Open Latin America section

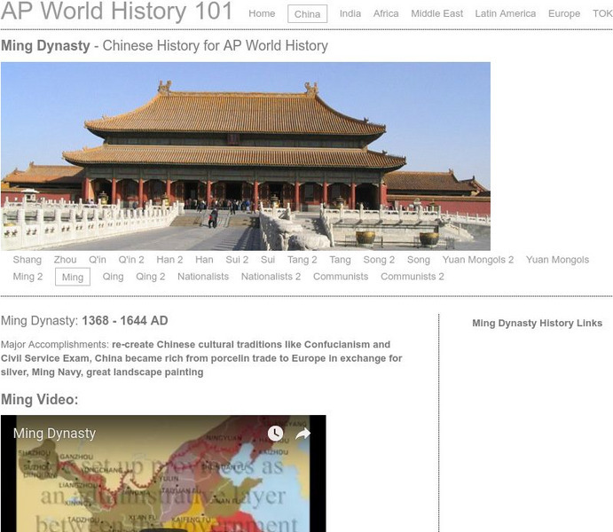[x=506, y=13]
